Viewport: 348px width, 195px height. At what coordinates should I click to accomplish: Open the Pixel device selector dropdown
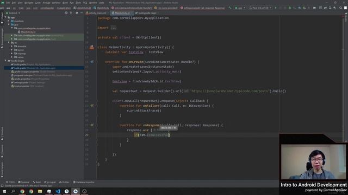(260, 8)
